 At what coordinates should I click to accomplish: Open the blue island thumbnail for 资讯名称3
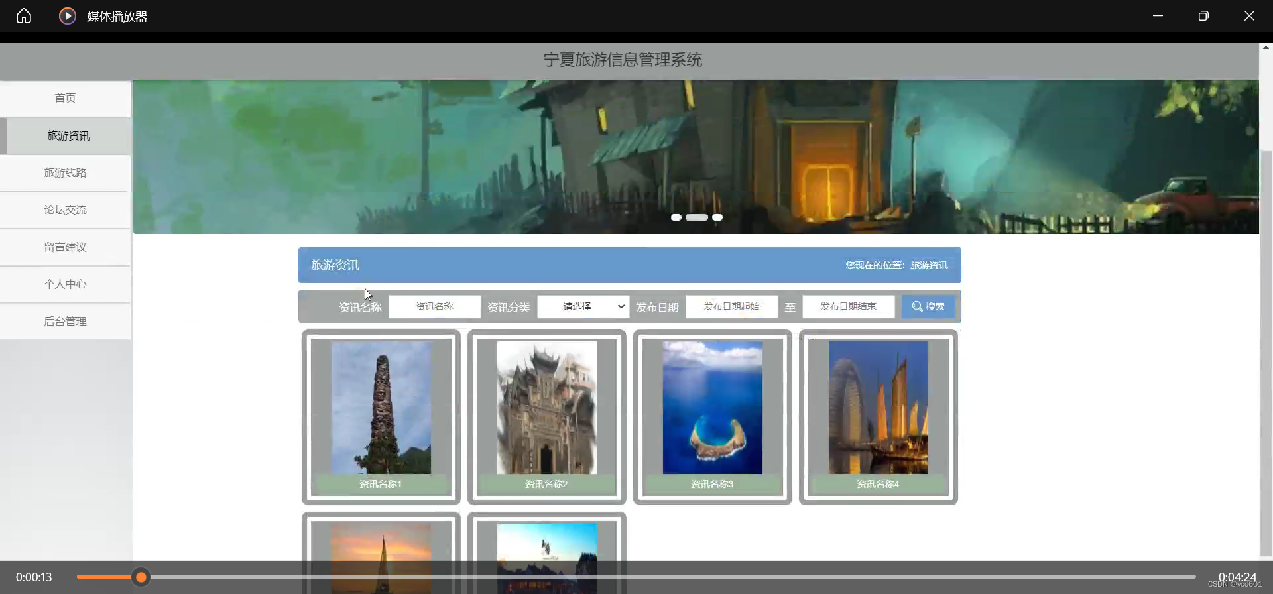[712, 408]
